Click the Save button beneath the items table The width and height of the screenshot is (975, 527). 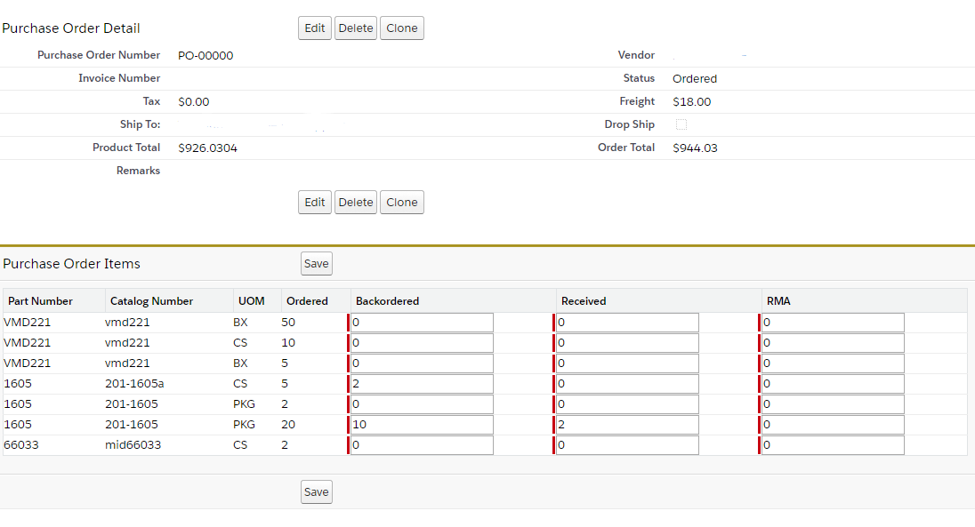[x=316, y=492]
